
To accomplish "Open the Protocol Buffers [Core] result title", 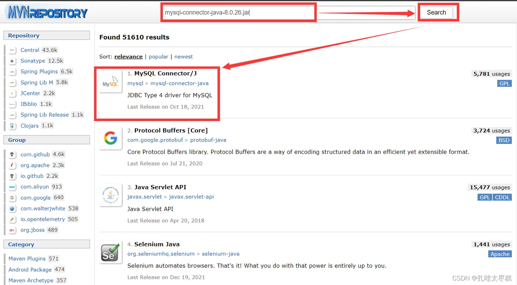I will [171, 130].
